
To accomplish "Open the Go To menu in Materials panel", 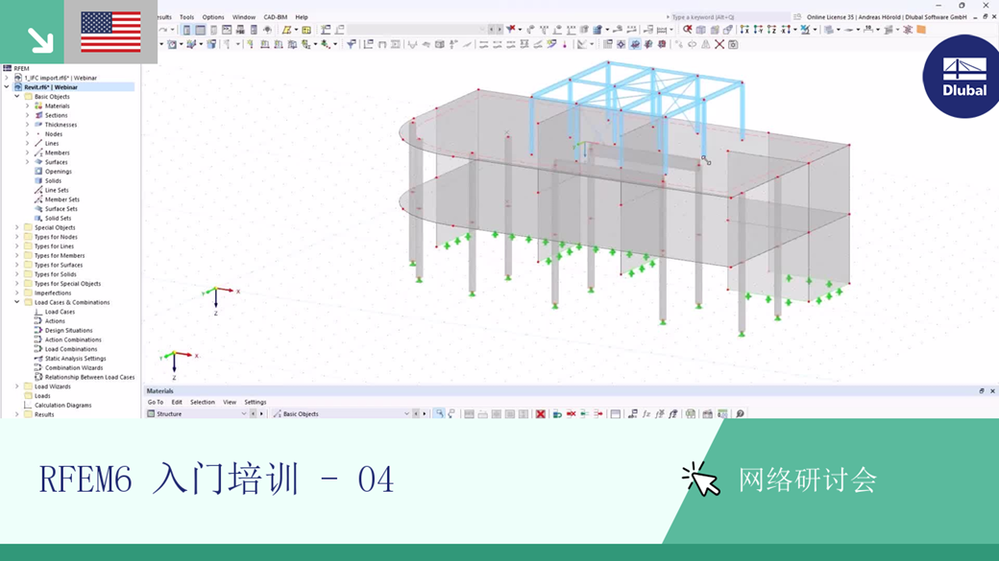I will (156, 402).
